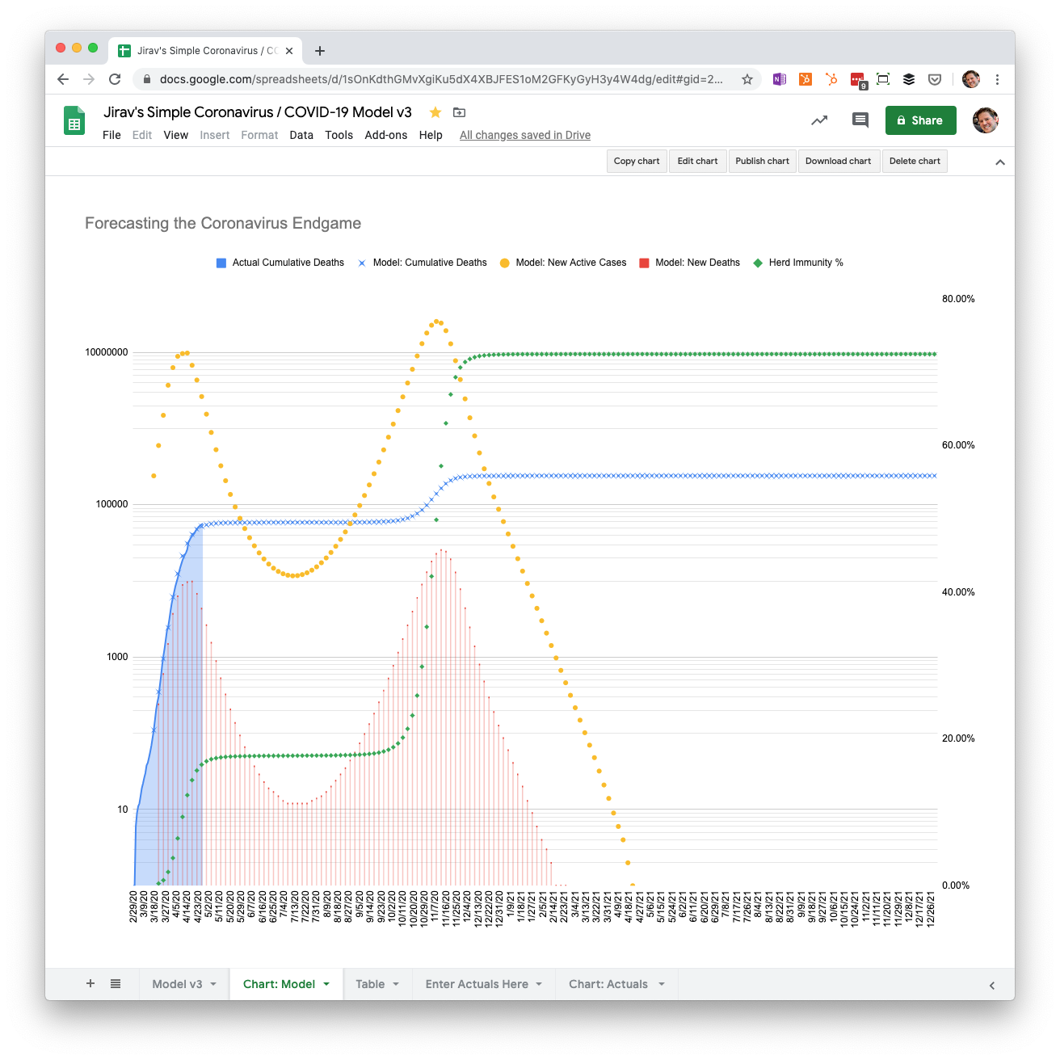
Task: Open the comments history icon
Action: click(860, 120)
